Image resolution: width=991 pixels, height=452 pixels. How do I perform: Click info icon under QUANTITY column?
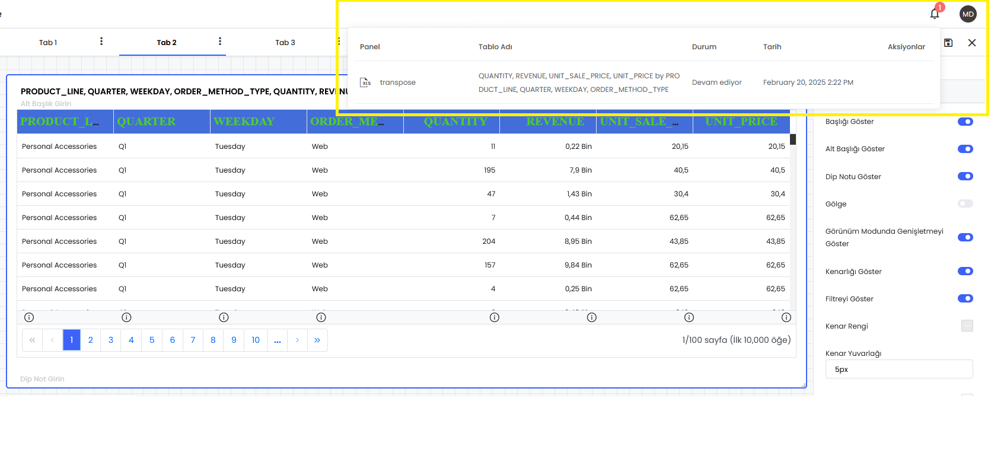coord(494,317)
